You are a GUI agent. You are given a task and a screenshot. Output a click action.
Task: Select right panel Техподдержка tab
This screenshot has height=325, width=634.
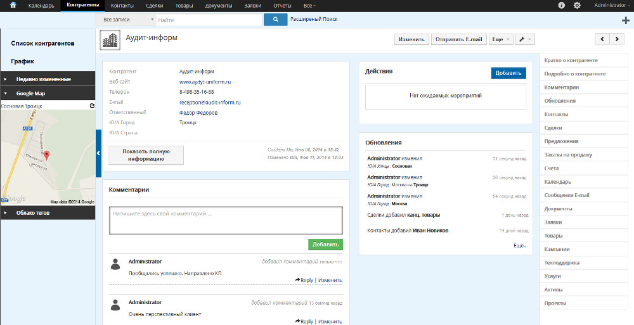584,263
